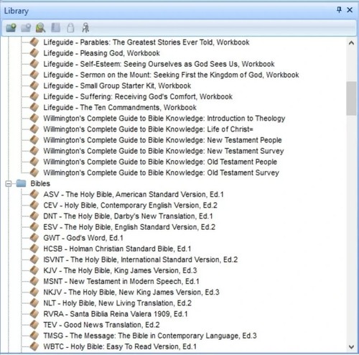The image size is (359, 355).
Task: Select WBTC Easy To Read Version, Ed.1
Action: (x=120, y=346)
